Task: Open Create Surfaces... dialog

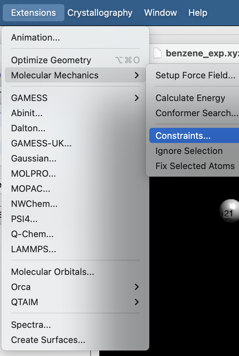Action: tap(48, 340)
